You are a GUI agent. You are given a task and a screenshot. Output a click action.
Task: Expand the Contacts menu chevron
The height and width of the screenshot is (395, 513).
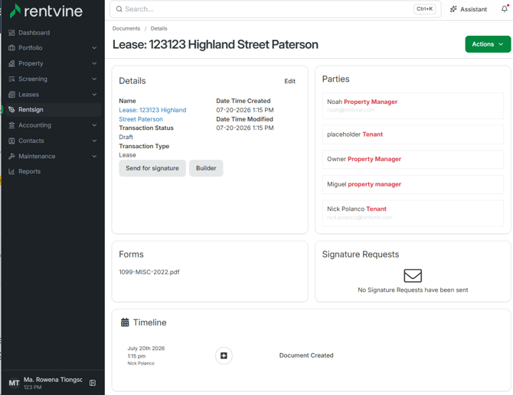pyautogui.click(x=94, y=141)
